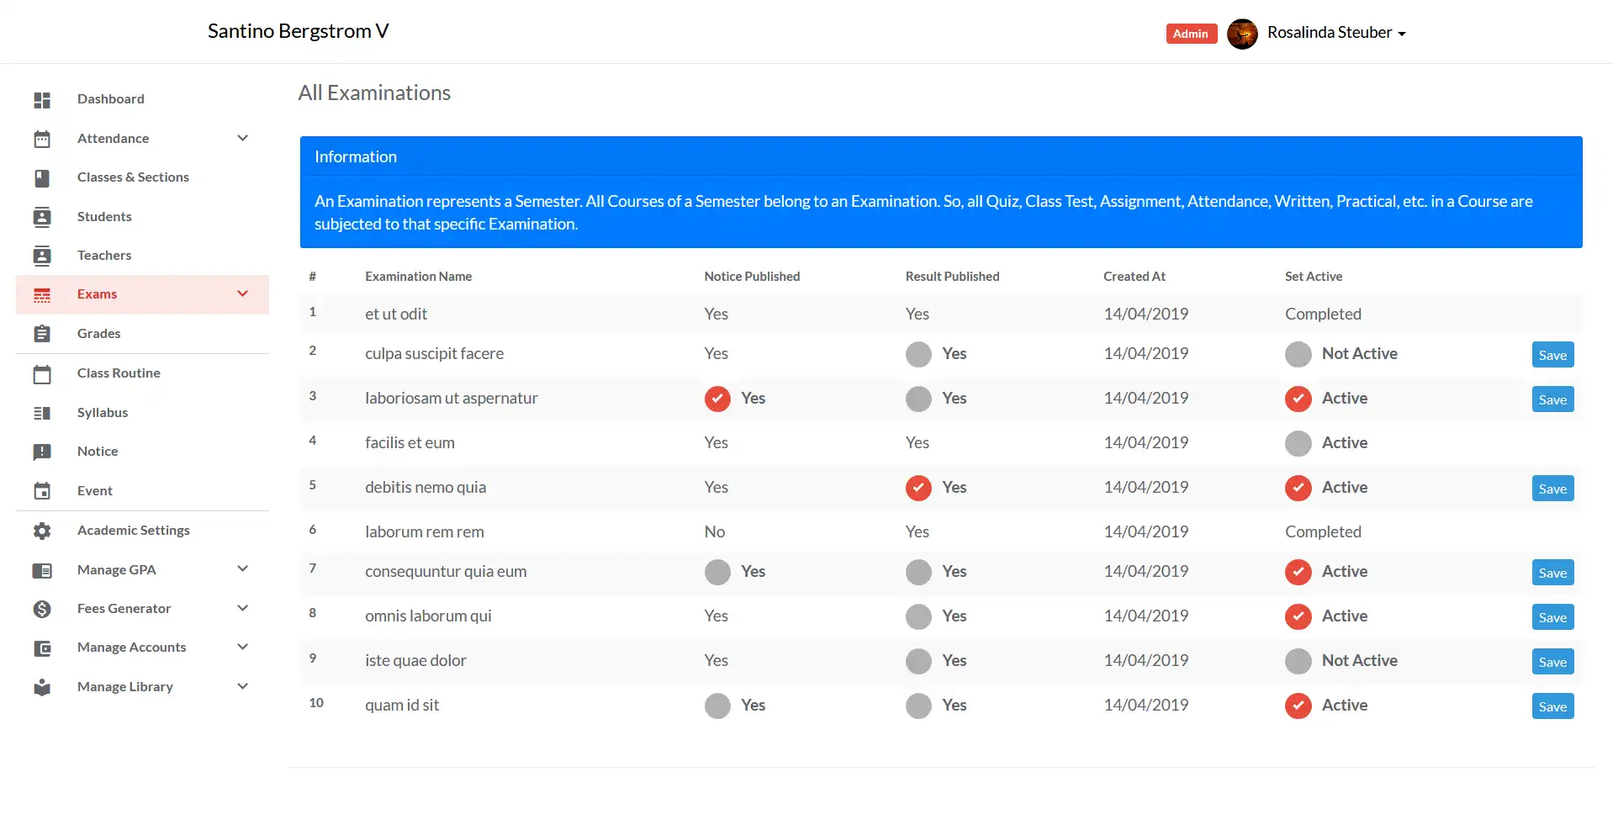The image size is (1613, 830).
Task: Click the Manage Library book reader icon
Action: [42, 687]
